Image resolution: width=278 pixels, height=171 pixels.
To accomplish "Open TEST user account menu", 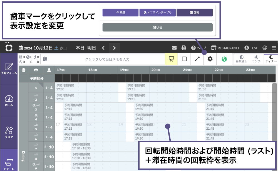I will click(251, 48).
